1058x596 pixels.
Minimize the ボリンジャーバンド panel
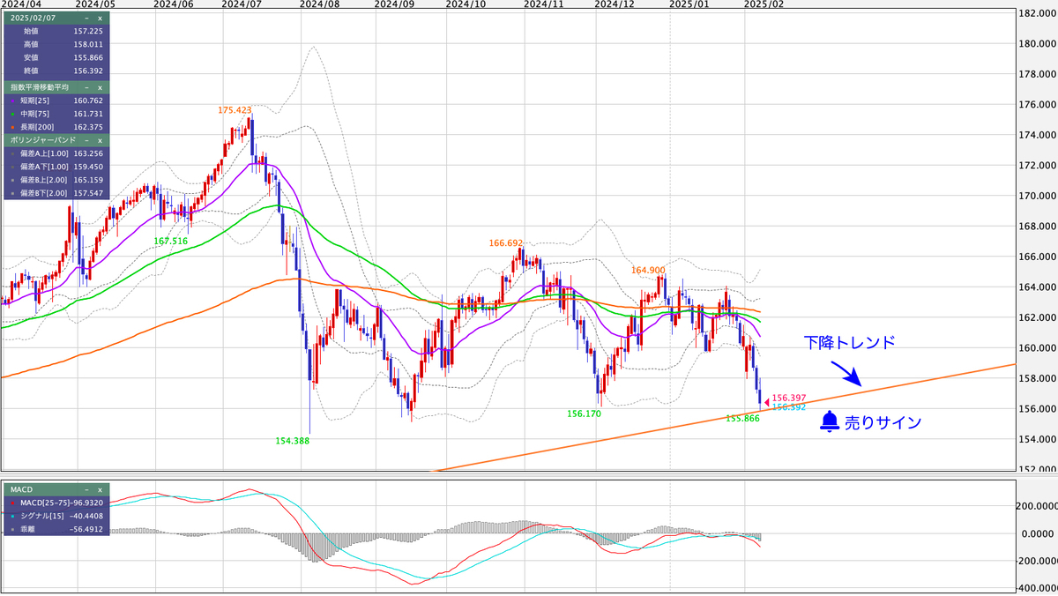click(86, 140)
